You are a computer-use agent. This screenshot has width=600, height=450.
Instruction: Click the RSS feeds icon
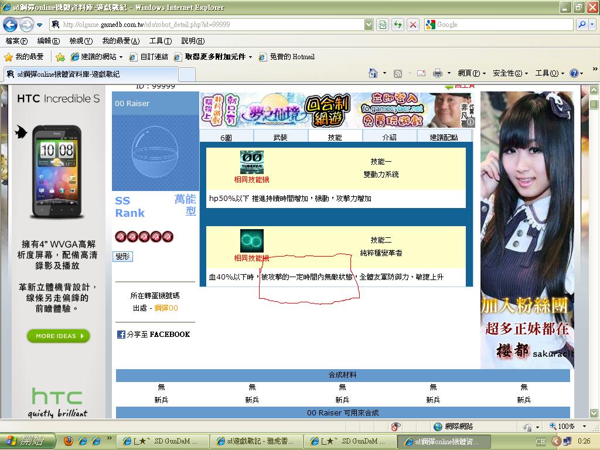click(398, 73)
